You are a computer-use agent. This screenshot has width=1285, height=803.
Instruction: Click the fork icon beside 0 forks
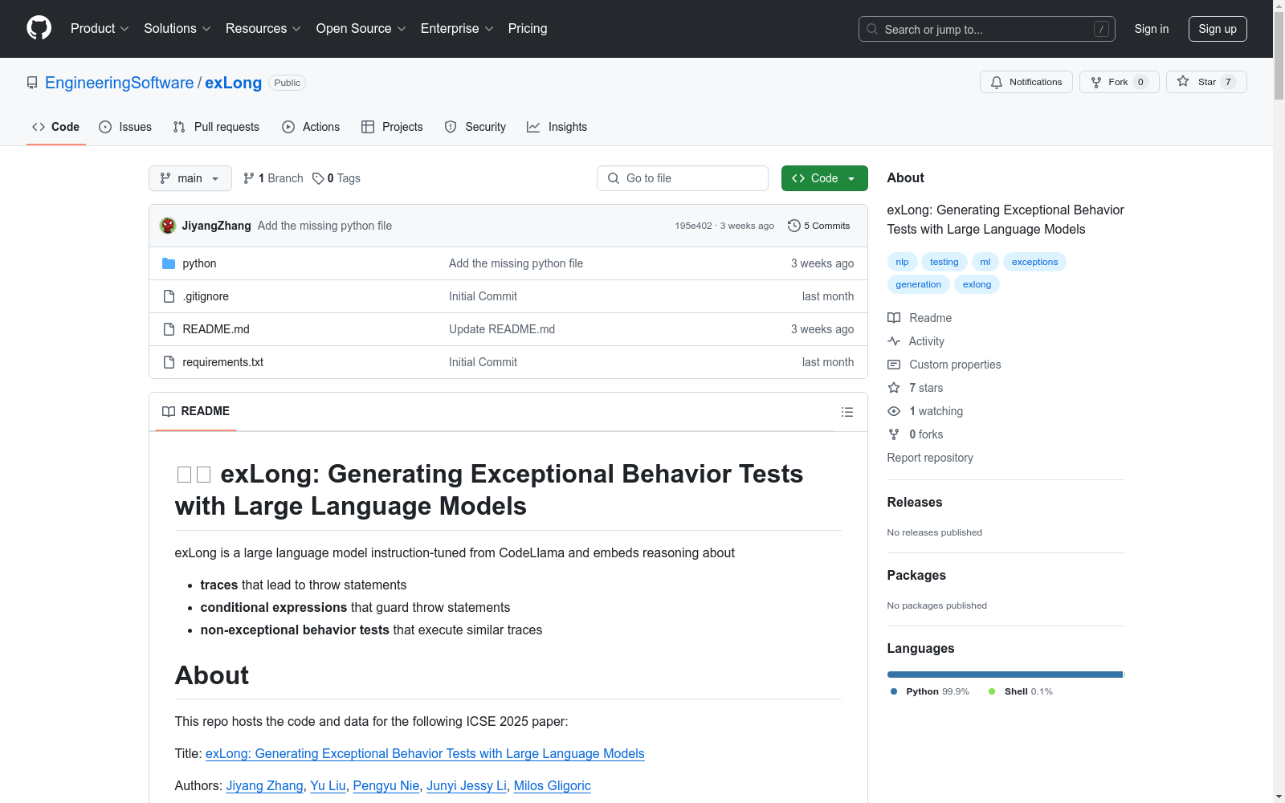point(894,434)
